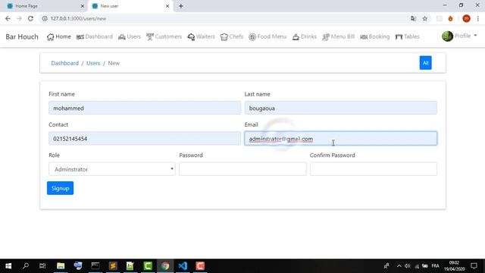485x273 pixels.
Task: Show hidden system tray icons
Action: [399, 266]
